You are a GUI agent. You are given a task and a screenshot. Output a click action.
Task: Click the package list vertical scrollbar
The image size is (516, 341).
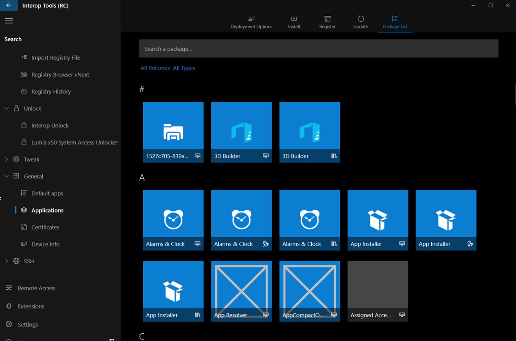tap(515, 94)
